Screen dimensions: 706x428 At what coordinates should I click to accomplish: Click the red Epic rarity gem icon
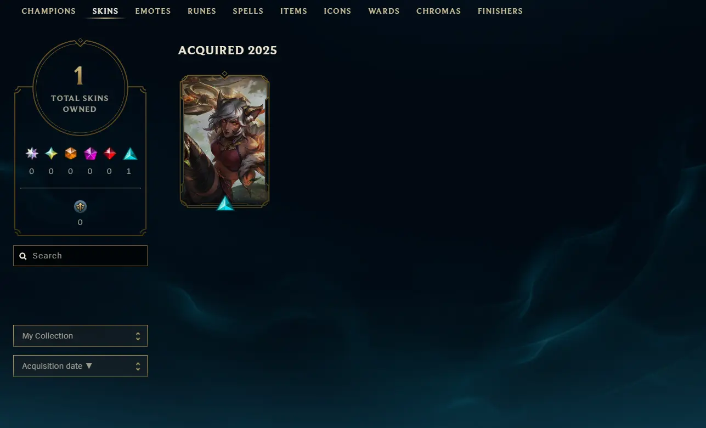tap(110, 154)
